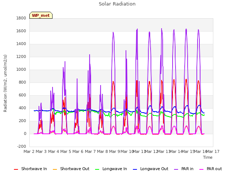Click the Mar 14 x-axis label
The height and width of the screenshot is (176, 235).
176,151
